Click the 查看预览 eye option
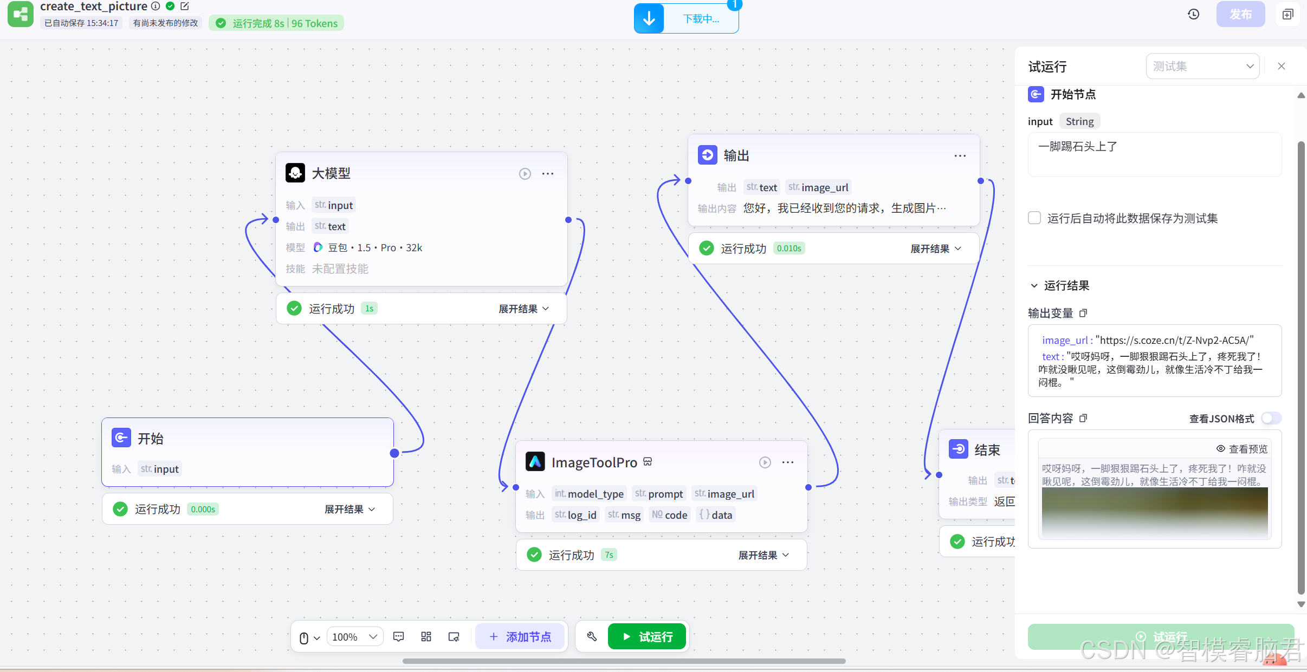The image size is (1307, 672). click(x=1242, y=449)
